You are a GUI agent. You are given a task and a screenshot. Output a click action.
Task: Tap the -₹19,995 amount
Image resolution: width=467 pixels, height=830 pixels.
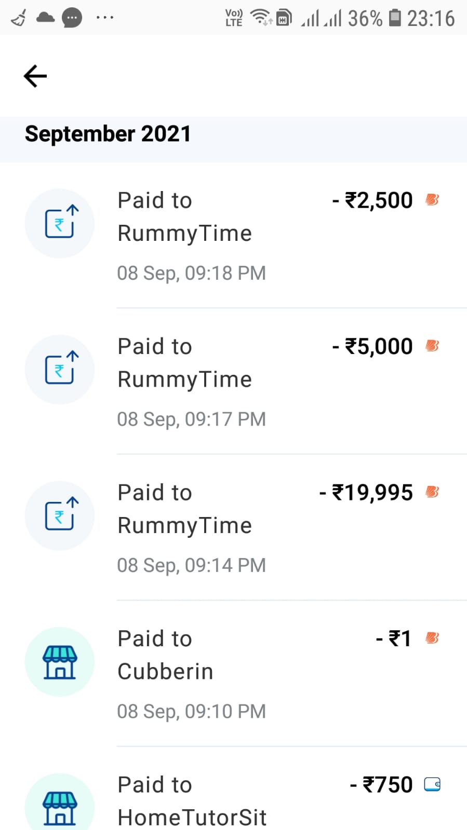(366, 492)
